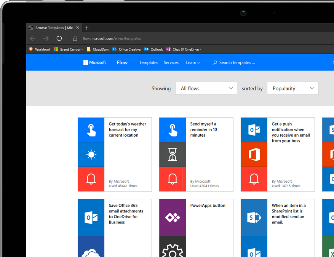This screenshot has width=334, height=257.
Task: Open the Workfront bookmark
Action: click(40, 49)
